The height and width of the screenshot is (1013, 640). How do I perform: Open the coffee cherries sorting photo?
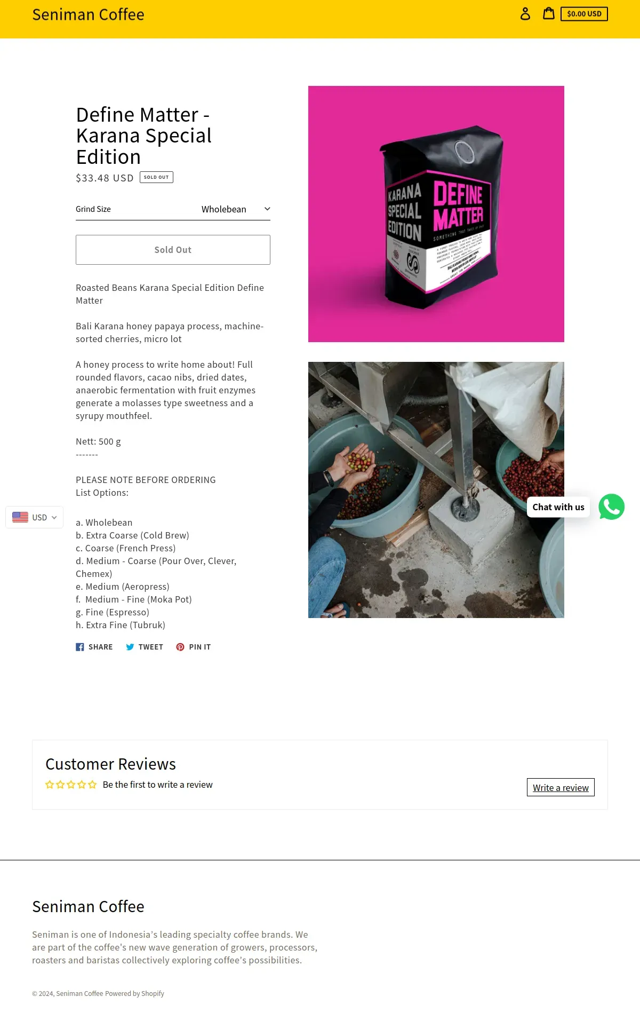(436, 490)
